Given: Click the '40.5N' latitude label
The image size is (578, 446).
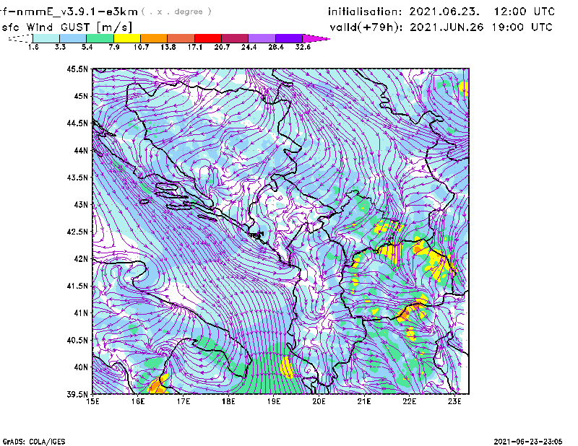Looking at the screenshot, I should [x=77, y=341].
